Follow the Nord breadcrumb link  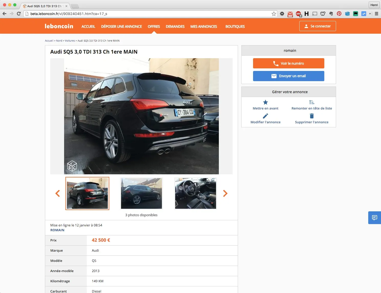click(x=59, y=41)
